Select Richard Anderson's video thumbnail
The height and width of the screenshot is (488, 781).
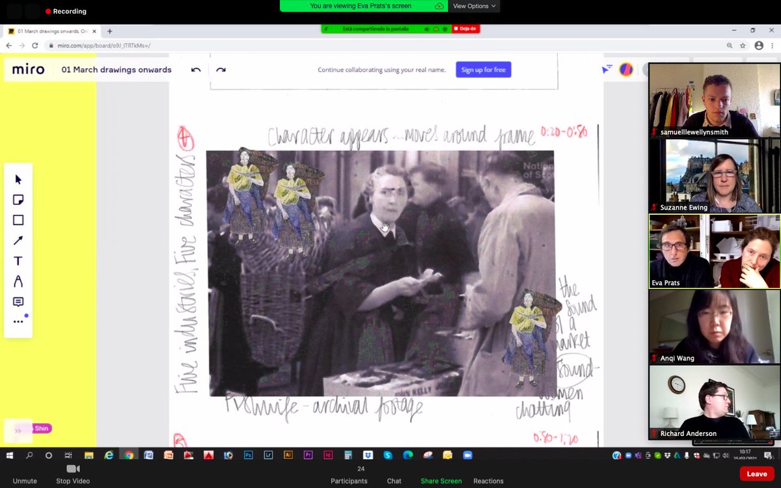click(x=714, y=402)
